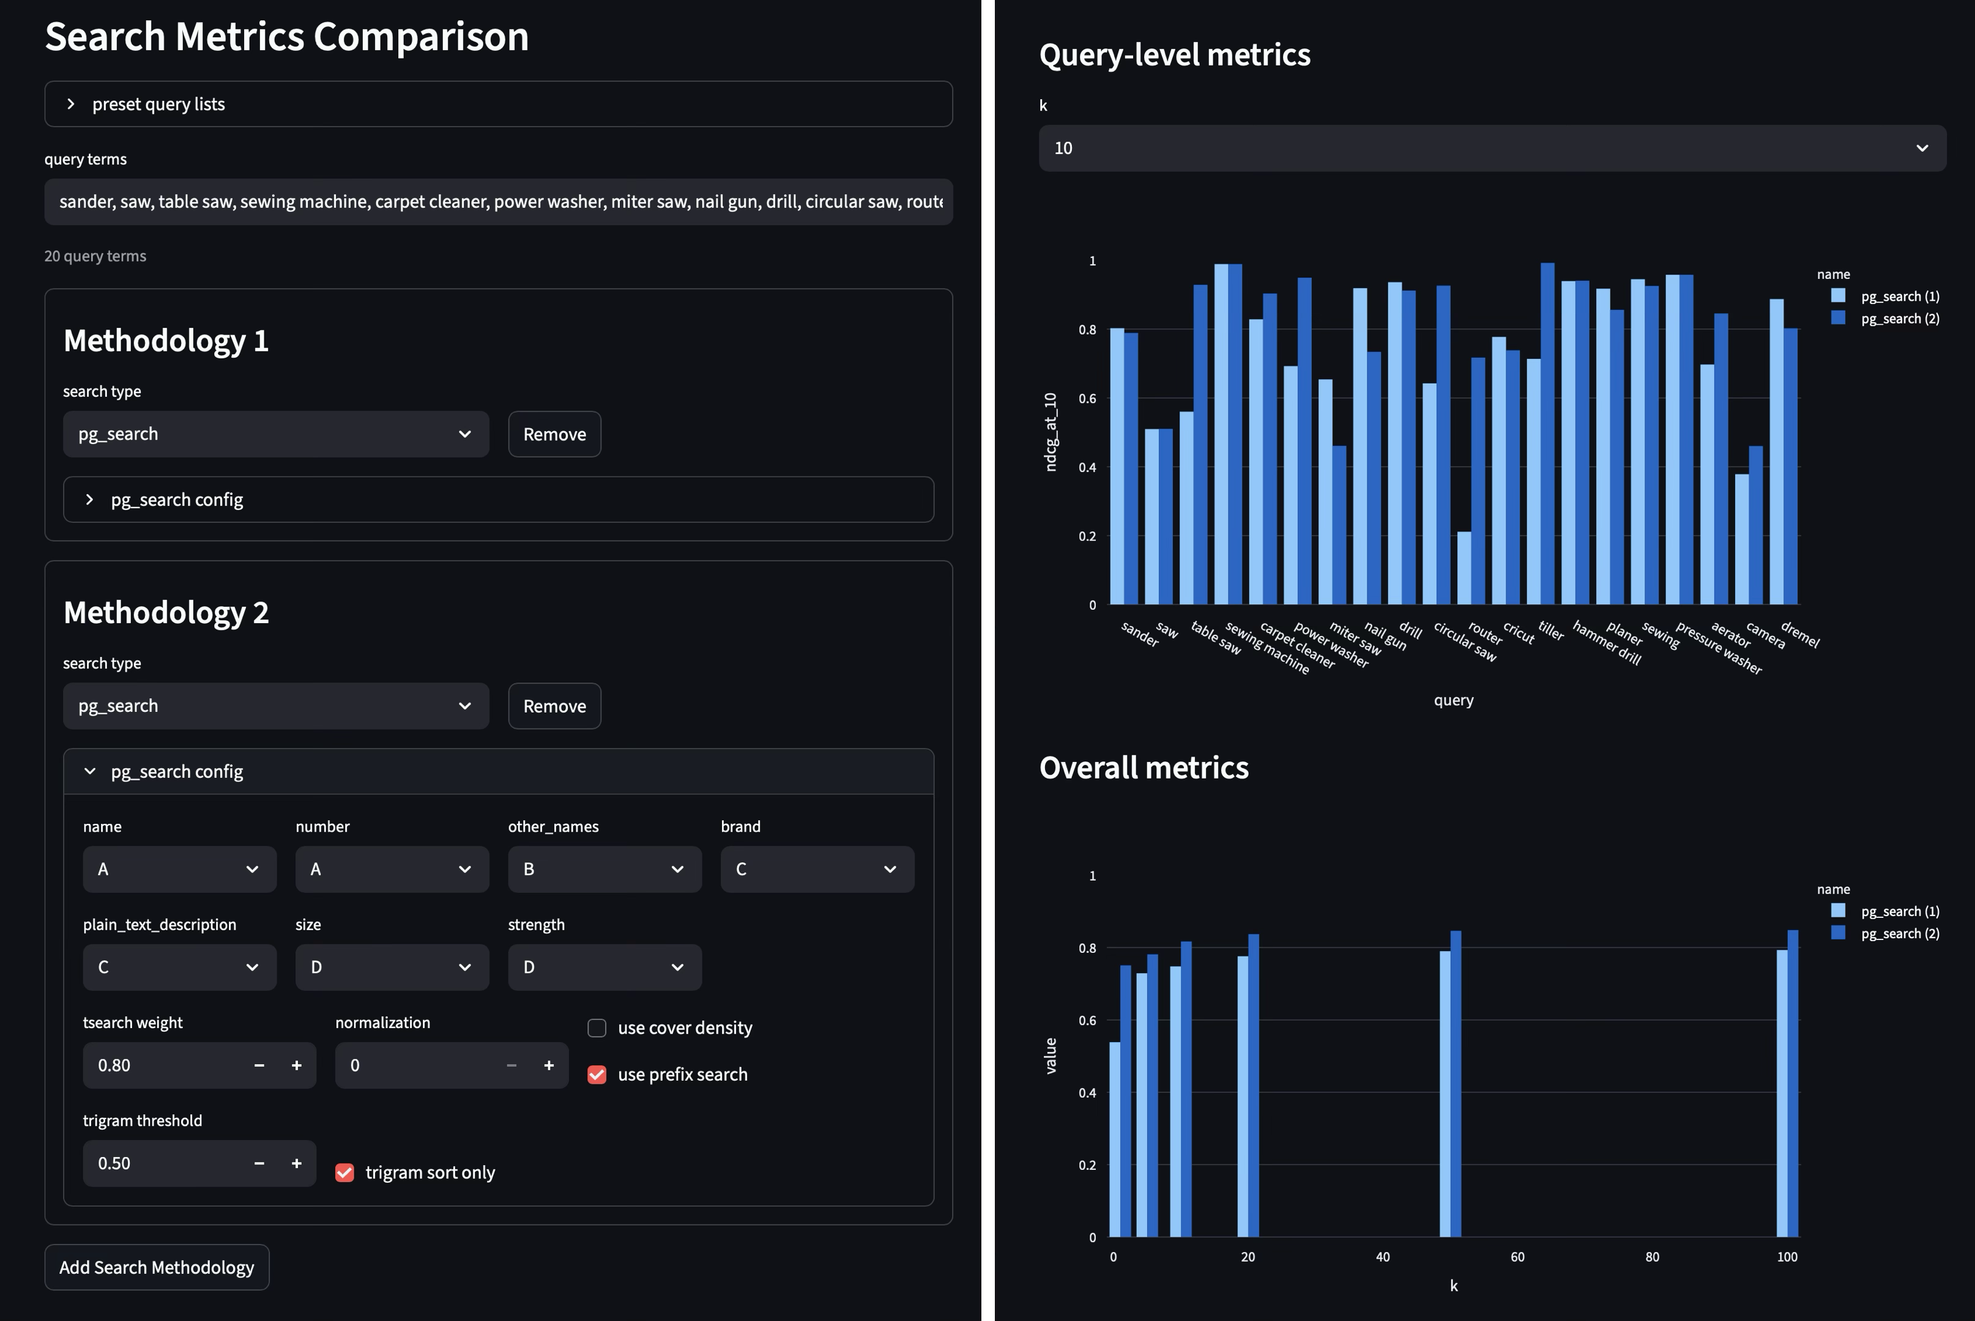Click chevron arrow on preset query lists
Screen dimensions: 1975x1321
[72, 103]
